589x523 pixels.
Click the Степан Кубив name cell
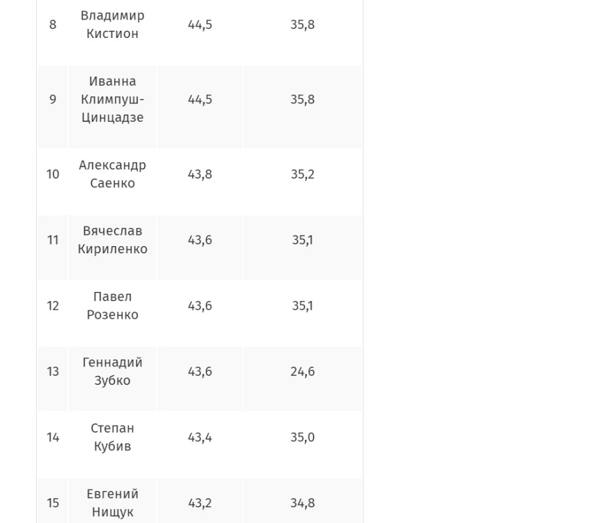click(x=113, y=437)
